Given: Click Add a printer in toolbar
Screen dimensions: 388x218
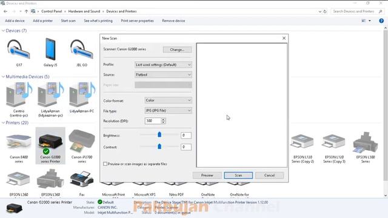Looking at the screenshot, I should [x=43, y=21].
